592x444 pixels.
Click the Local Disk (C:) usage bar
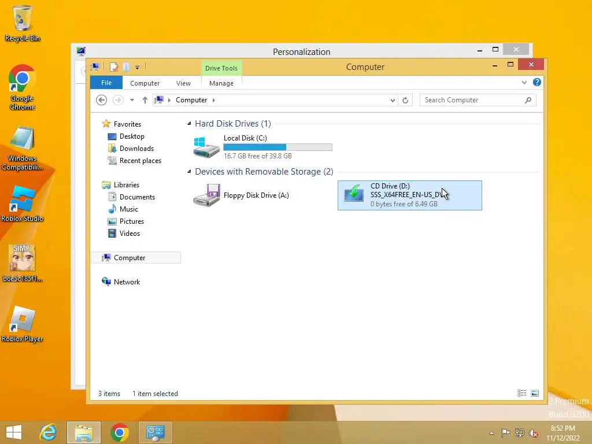278,147
